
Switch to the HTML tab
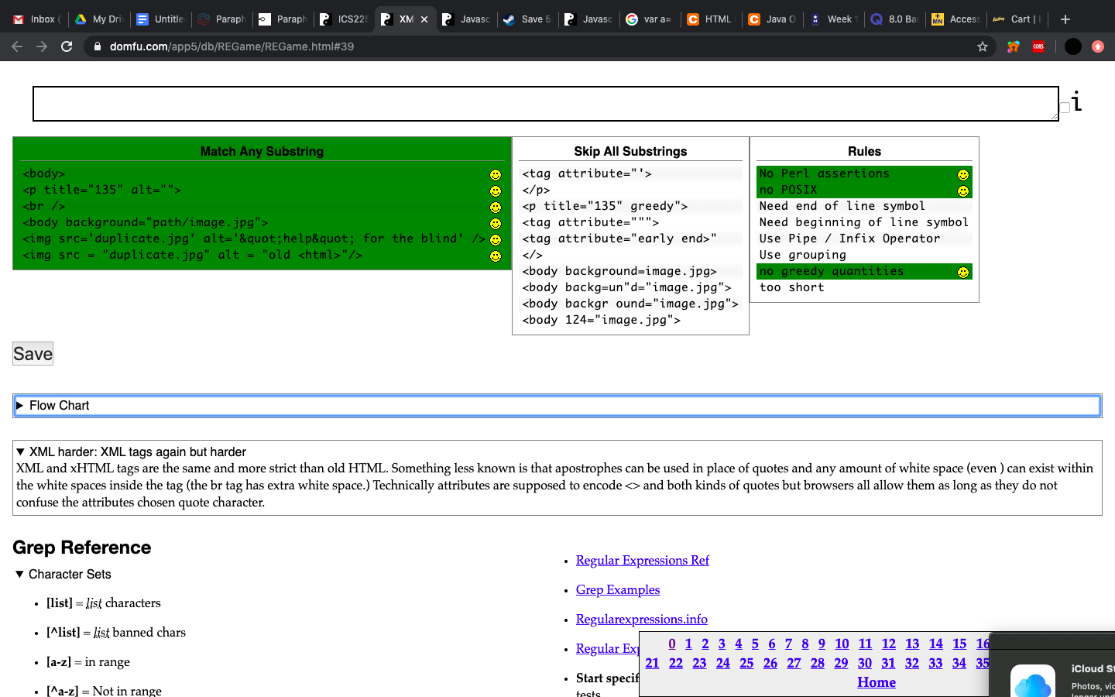point(711,19)
